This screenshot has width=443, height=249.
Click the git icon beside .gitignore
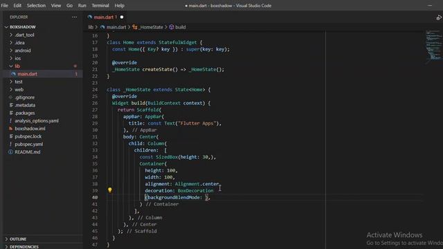pos(11,98)
